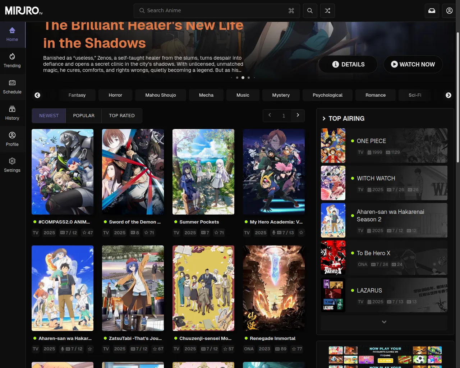
Task: Open ONE PIECE in Top Airing
Action: pos(384,146)
